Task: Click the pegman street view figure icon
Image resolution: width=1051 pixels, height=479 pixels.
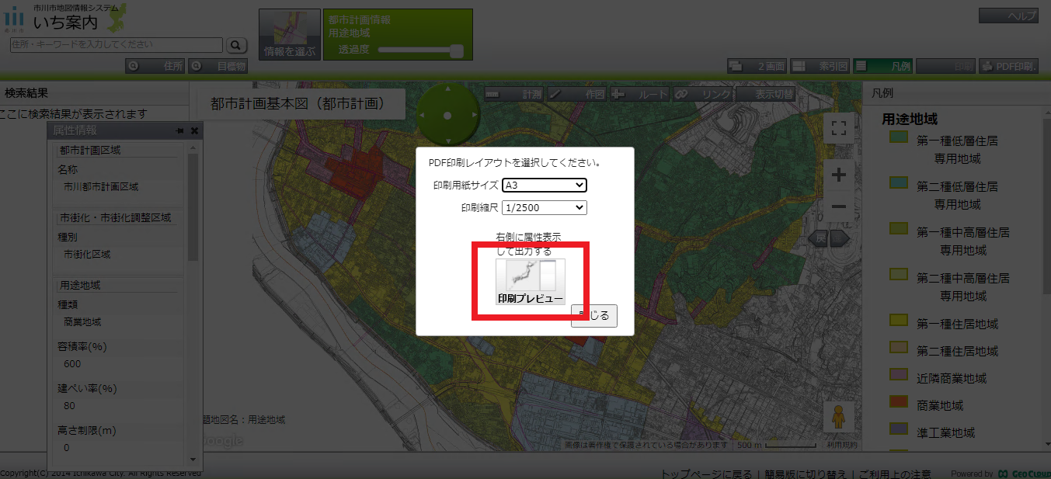Action: click(837, 416)
